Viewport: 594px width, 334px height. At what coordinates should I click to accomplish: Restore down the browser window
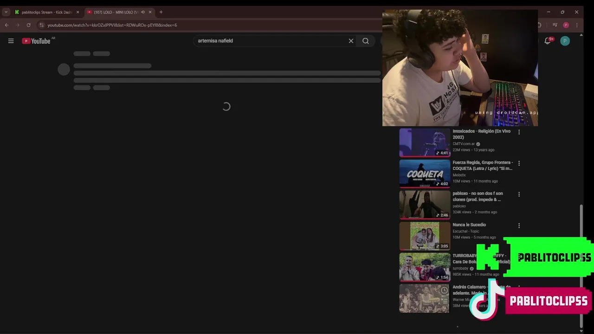[x=562, y=12]
